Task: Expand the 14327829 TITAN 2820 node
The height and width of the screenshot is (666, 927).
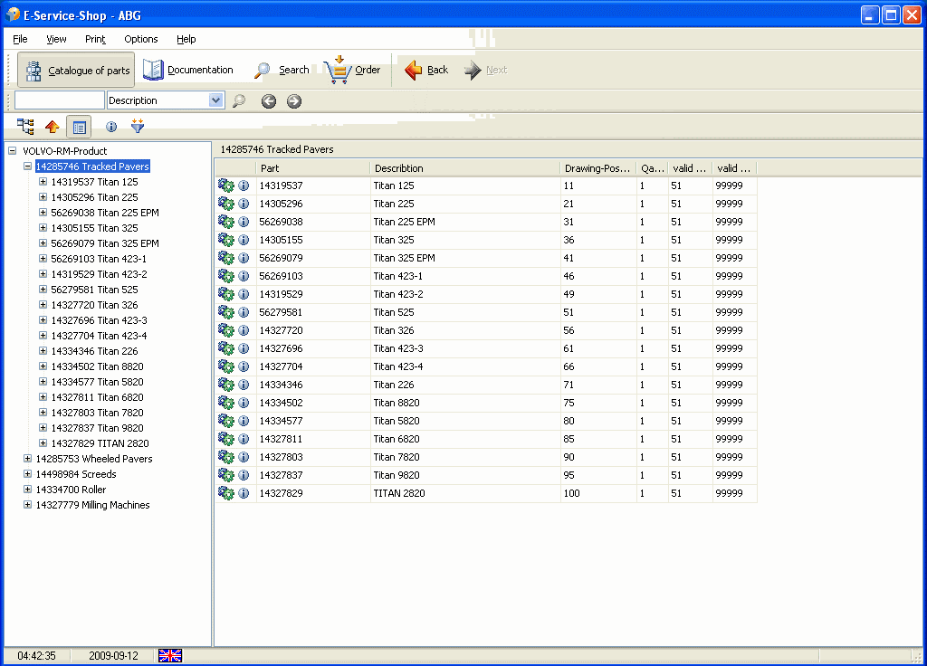Action: [x=43, y=442]
